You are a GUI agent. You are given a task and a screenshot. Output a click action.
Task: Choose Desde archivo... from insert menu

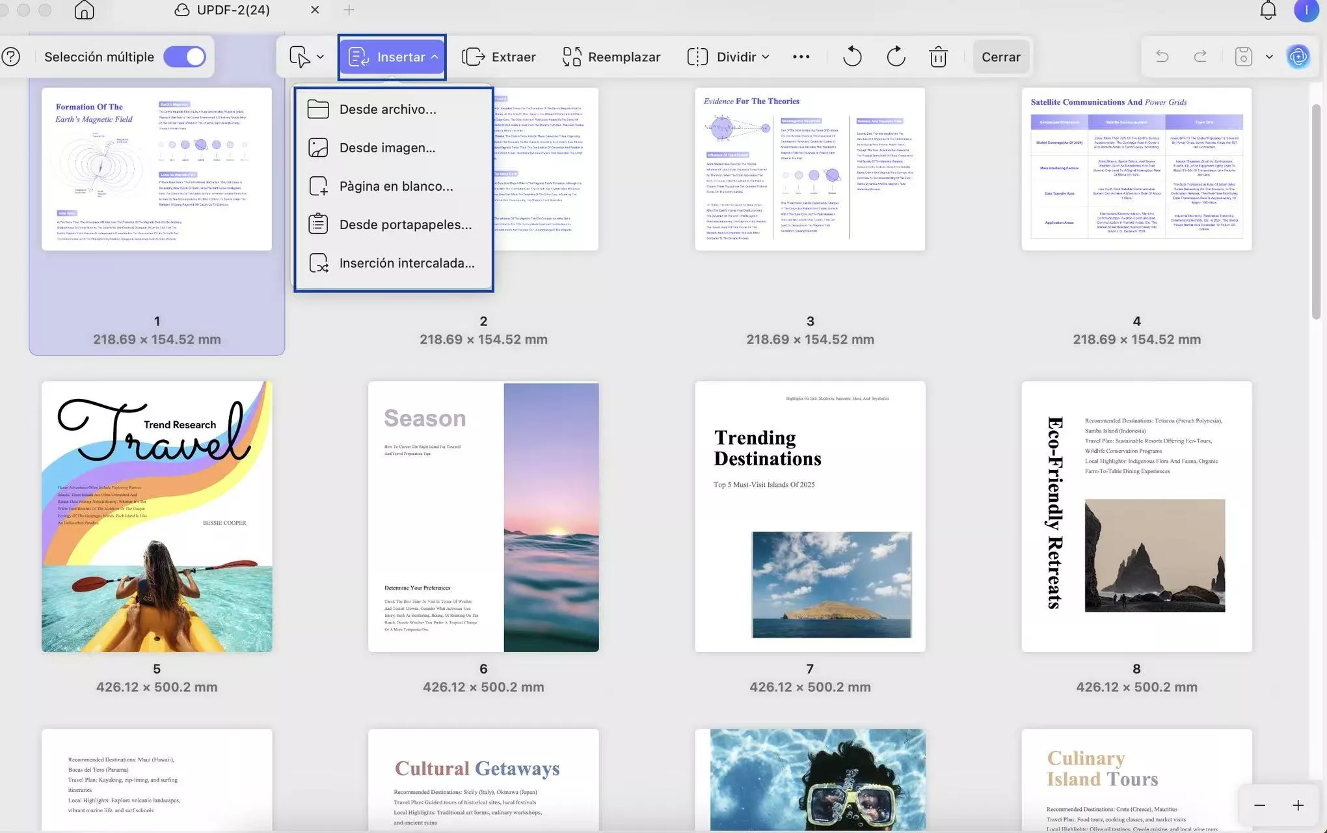388,109
